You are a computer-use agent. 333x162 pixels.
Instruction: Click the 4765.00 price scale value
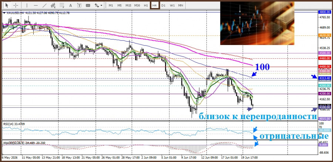coord(324,17)
